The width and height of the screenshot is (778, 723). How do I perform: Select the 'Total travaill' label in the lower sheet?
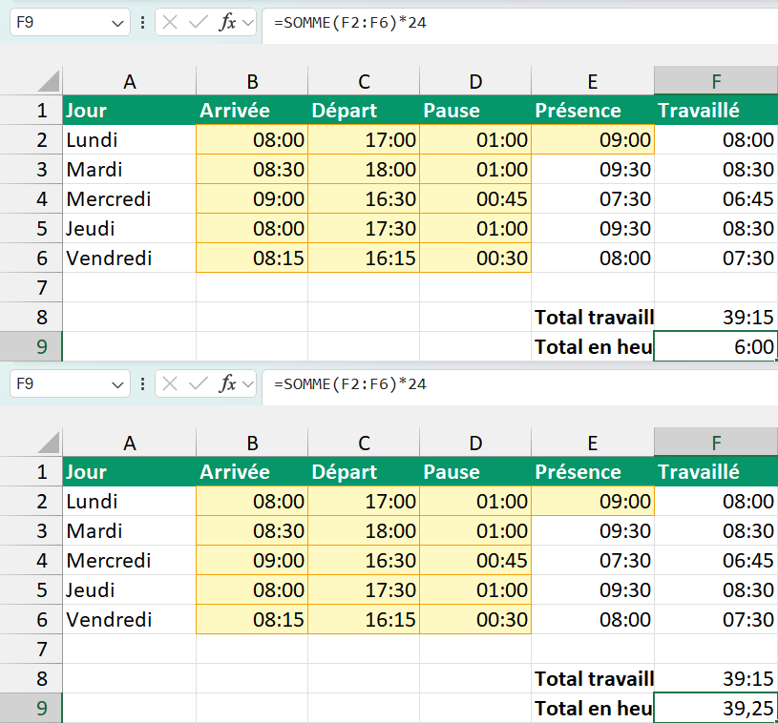coord(593,678)
